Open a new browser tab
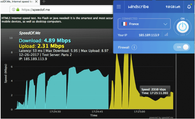The width and height of the screenshot is (195, 119). 44,2
